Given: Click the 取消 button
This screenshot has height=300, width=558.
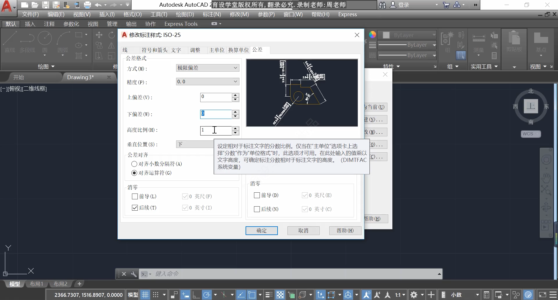Looking at the screenshot, I should click(303, 231).
